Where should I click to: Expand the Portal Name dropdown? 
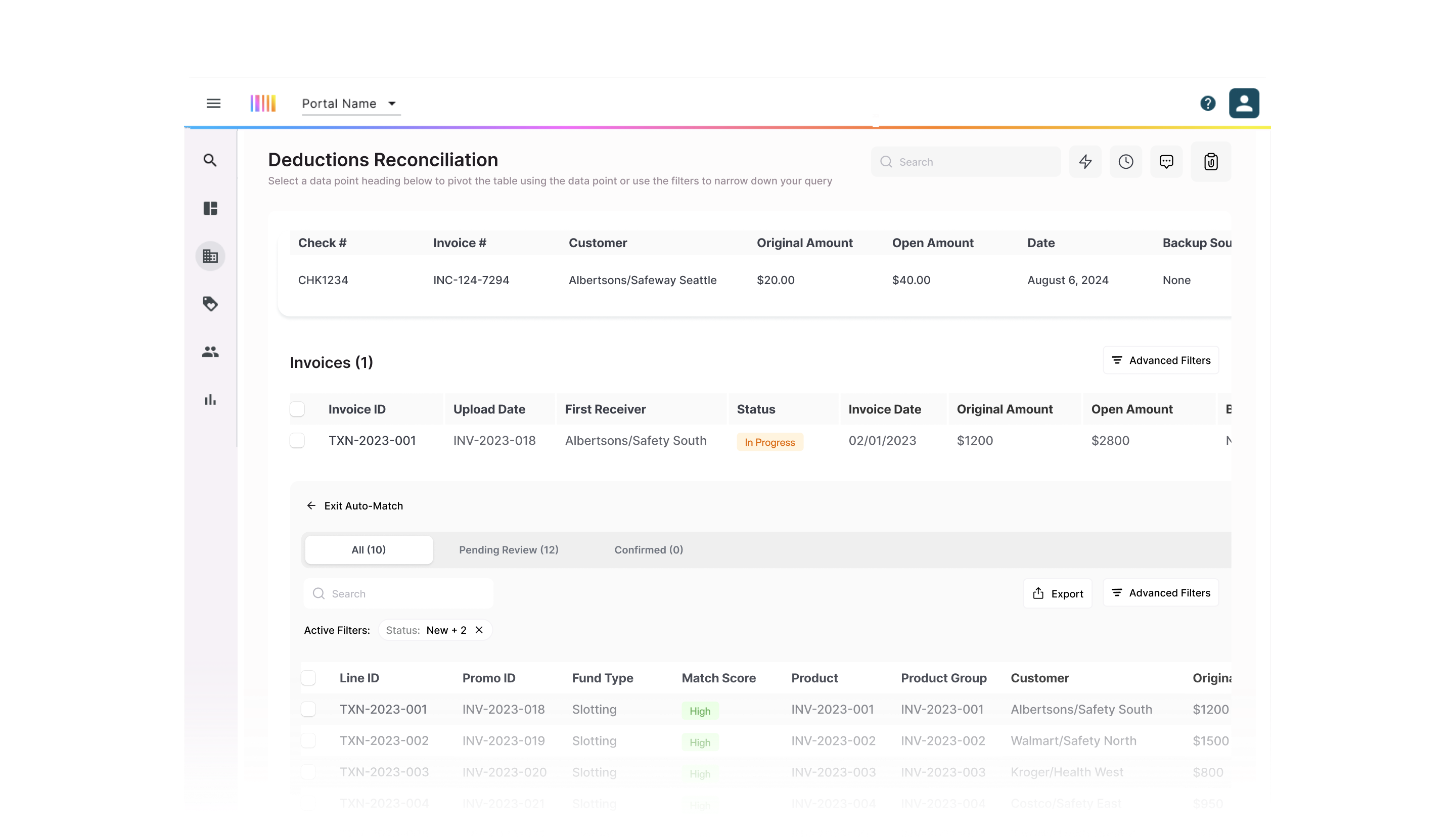coord(351,104)
